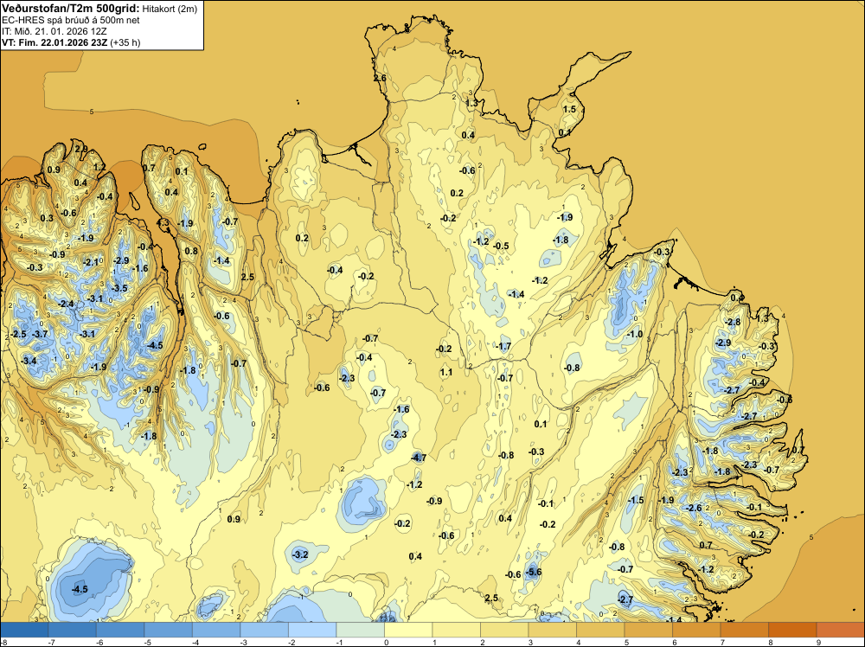Click the "(+35 h)" forecast offset

125,42
